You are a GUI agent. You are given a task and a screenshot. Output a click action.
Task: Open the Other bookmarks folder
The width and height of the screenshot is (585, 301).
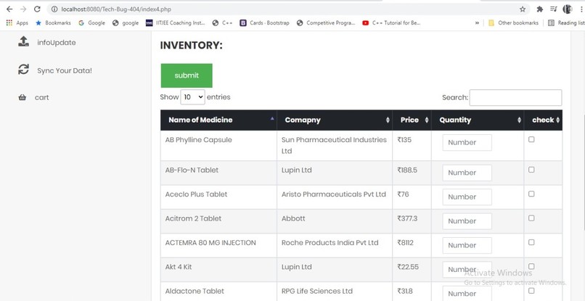point(513,22)
